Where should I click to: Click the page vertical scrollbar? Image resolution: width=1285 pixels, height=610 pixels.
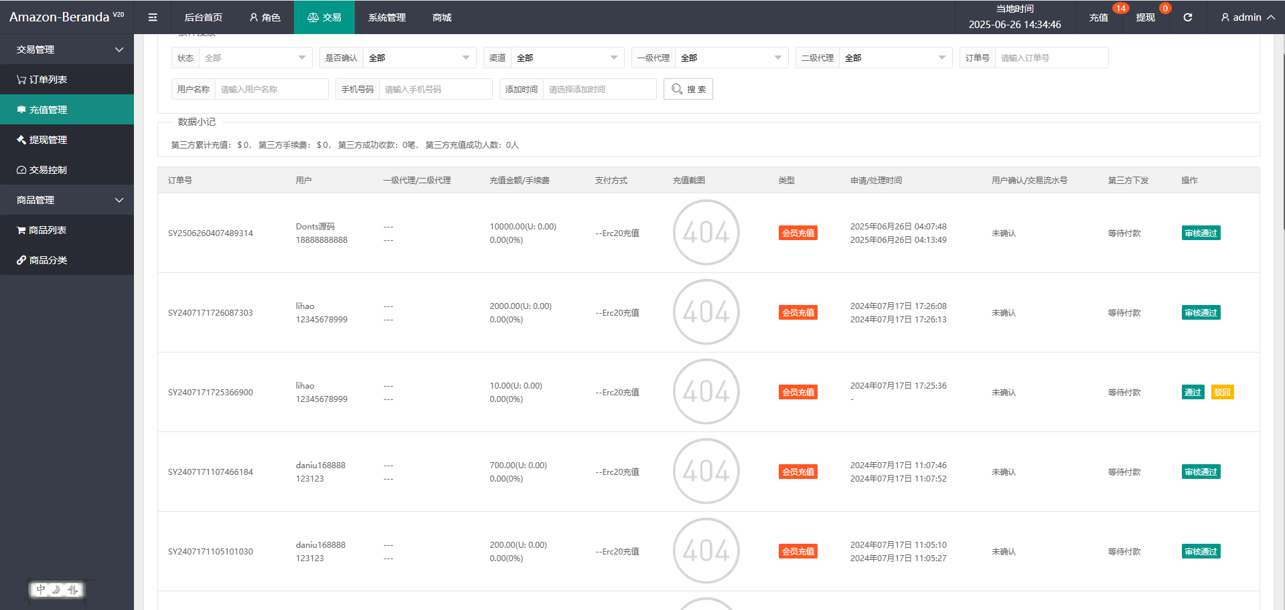(1283, 140)
